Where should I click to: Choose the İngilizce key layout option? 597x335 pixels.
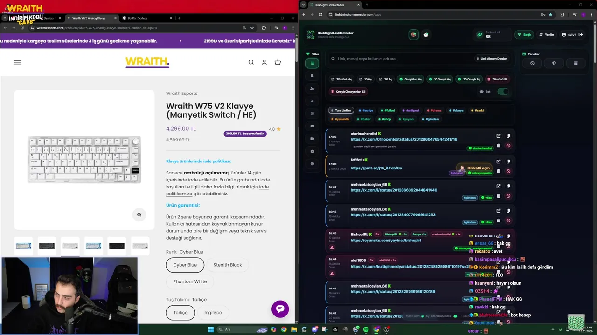click(x=213, y=312)
